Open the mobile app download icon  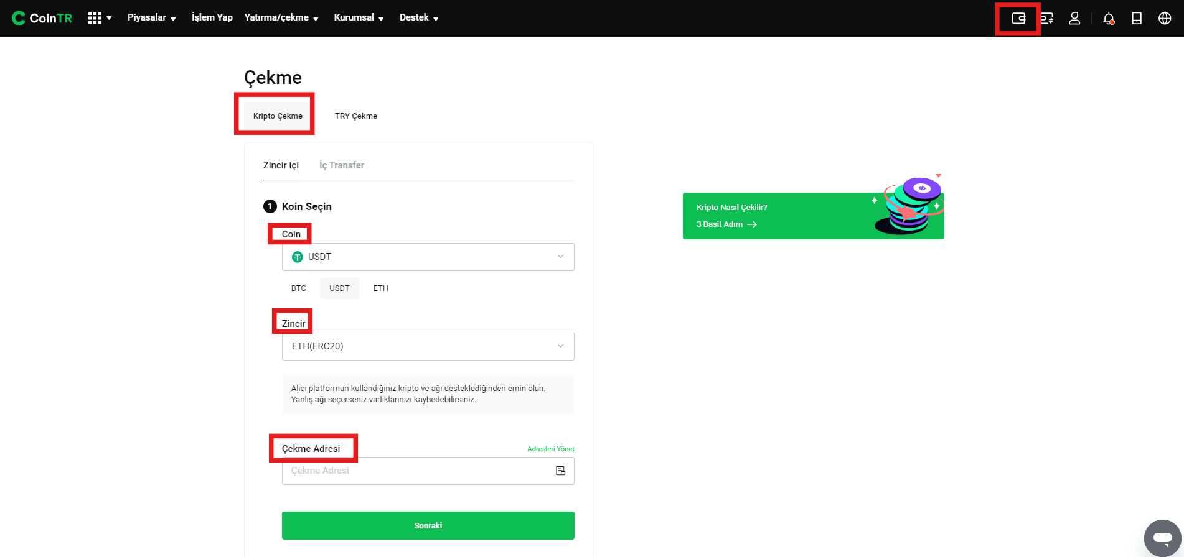pos(1137,18)
